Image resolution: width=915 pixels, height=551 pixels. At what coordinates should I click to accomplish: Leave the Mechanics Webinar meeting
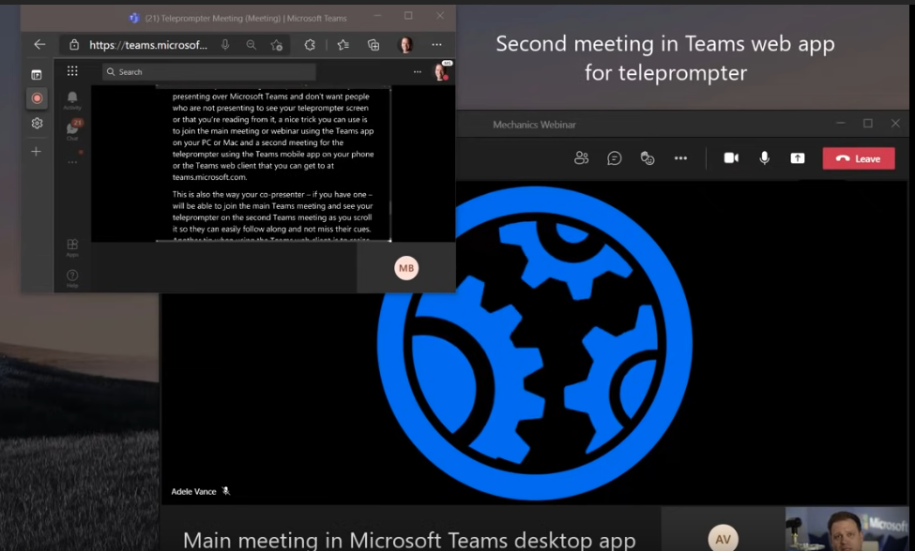[859, 158]
